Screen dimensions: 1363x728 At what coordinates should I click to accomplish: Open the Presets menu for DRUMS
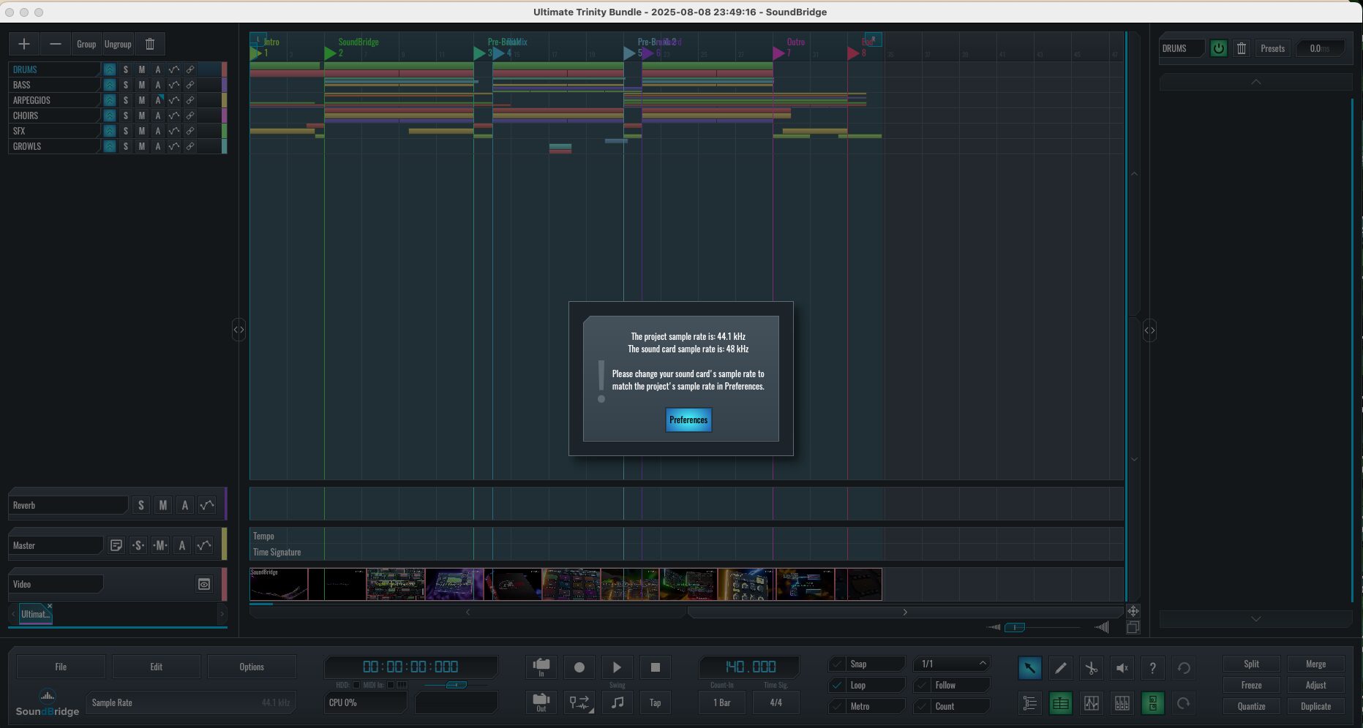1273,48
